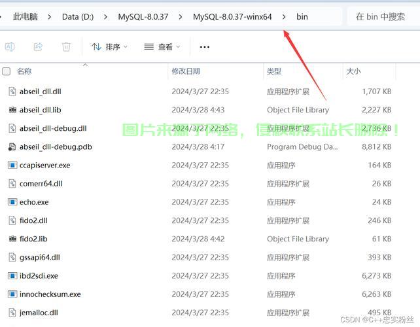Expand chevron after Data (D:)
The image size is (420, 327).
[x=105, y=17]
